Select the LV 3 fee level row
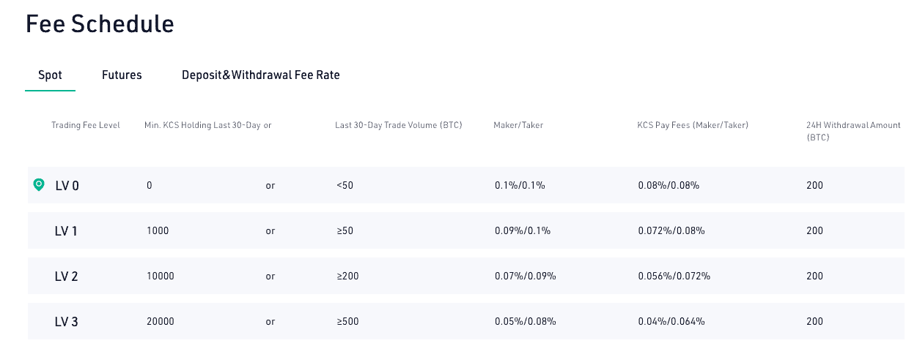Image resolution: width=917 pixels, height=346 pixels. (x=465, y=321)
